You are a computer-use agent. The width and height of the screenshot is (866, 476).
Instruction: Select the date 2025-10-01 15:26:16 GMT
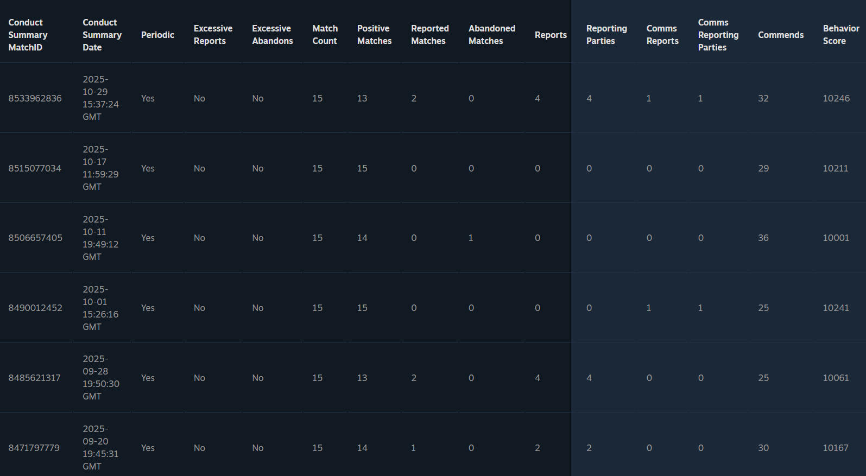click(100, 308)
